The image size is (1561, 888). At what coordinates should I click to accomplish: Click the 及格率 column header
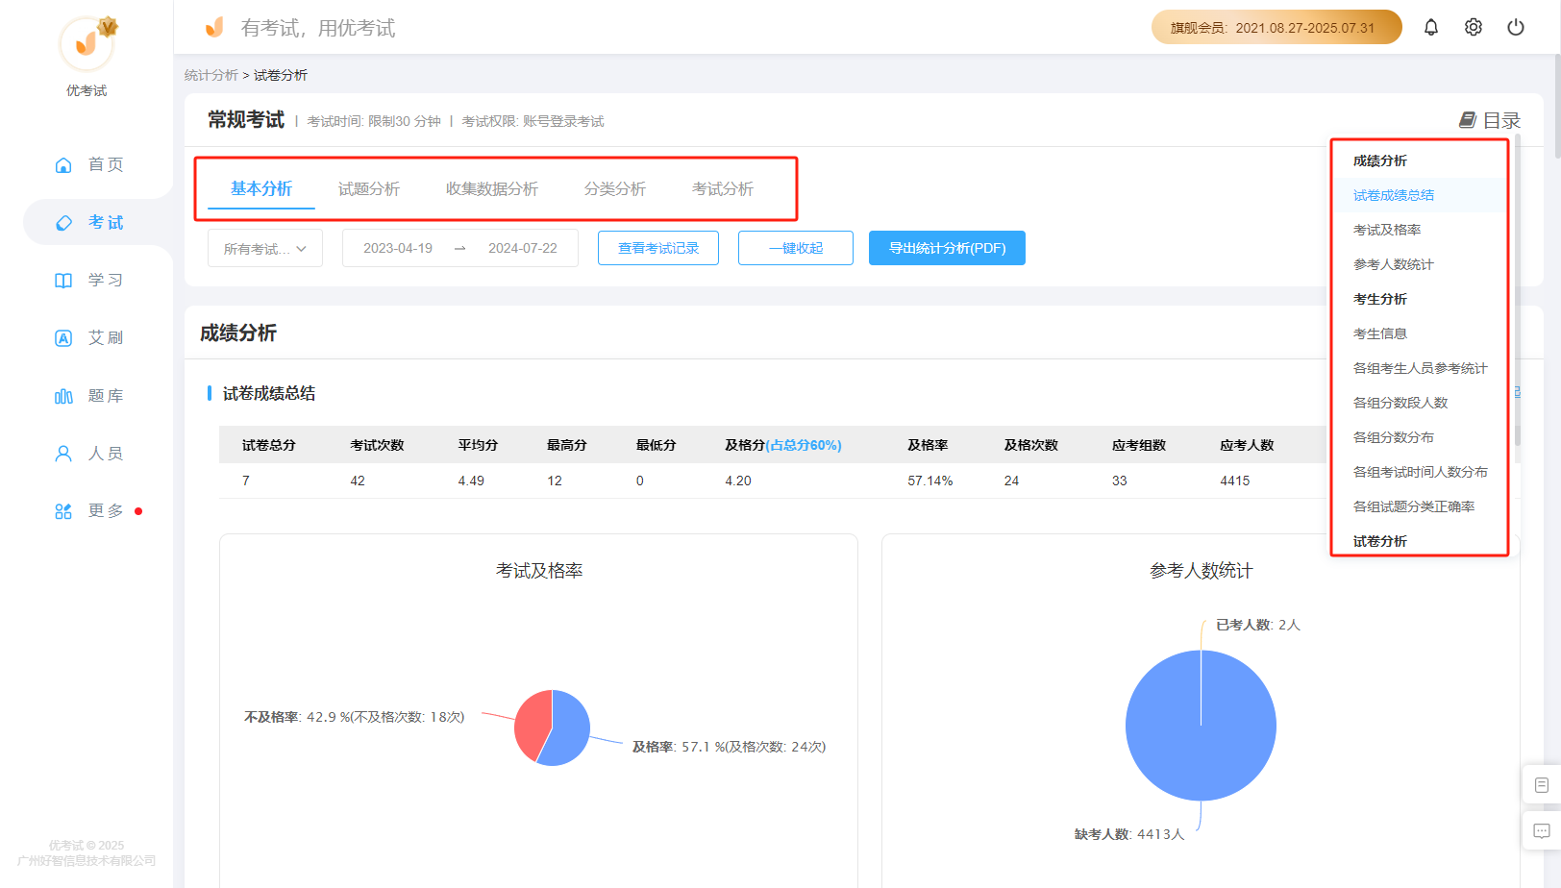pos(928,445)
